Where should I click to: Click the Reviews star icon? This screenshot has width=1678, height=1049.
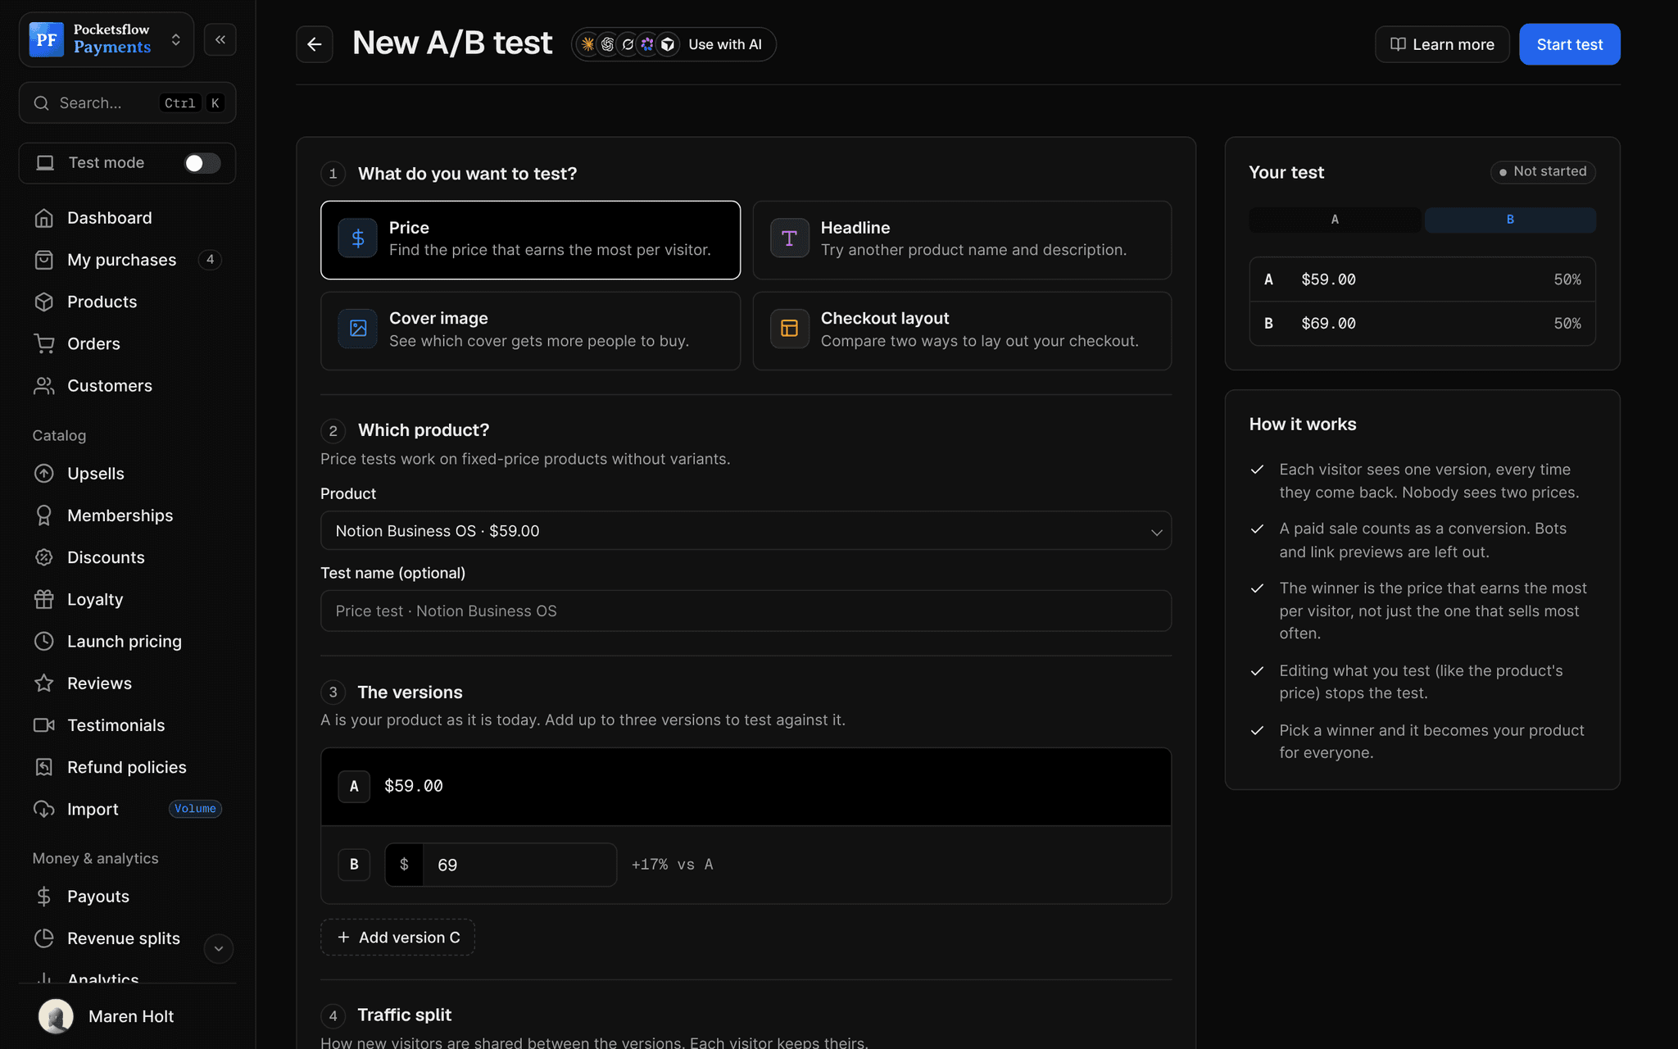coord(44,683)
